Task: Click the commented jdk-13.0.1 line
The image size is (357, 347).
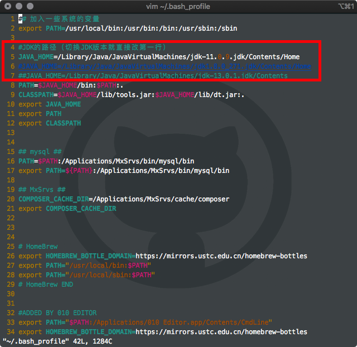Action: point(153,76)
